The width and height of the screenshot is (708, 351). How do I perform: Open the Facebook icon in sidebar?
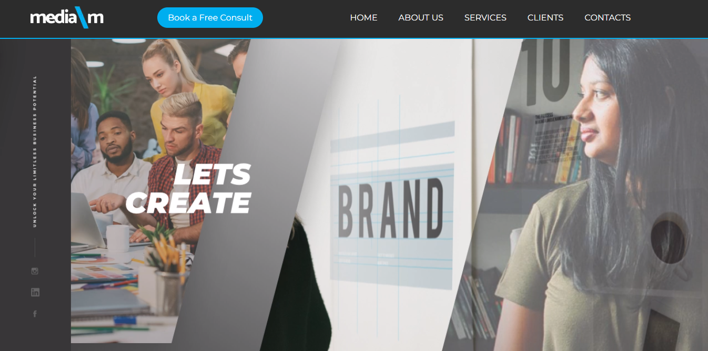coord(35,314)
